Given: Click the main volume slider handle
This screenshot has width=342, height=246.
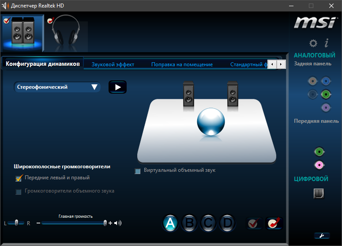Looking at the screenshot, I should point(105,223).
